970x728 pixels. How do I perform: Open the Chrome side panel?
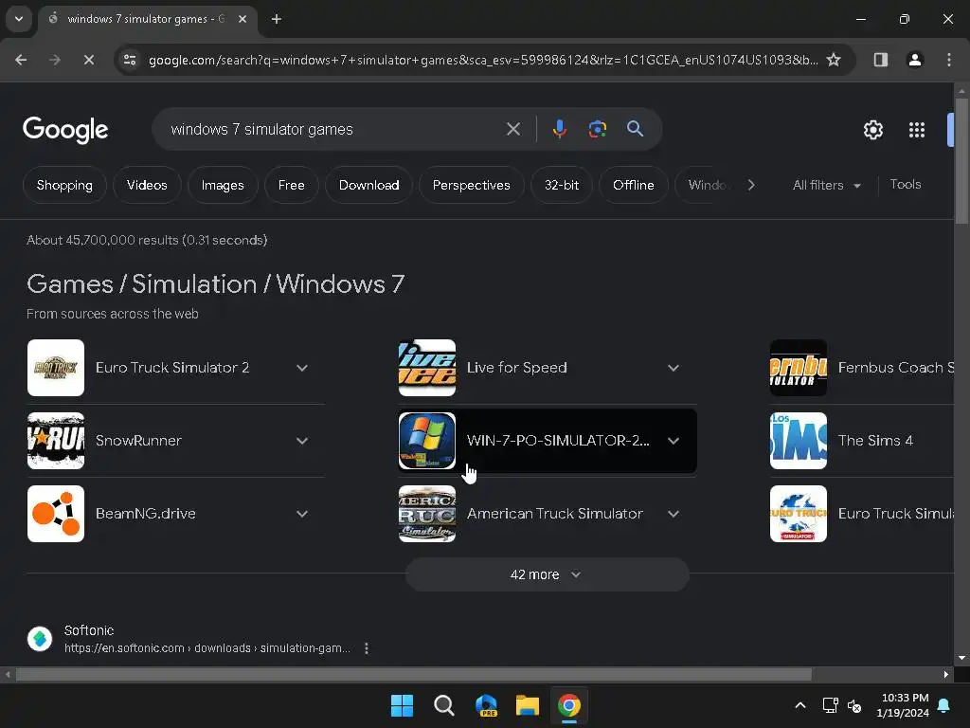pyautogui.click(x=881, y=60)
